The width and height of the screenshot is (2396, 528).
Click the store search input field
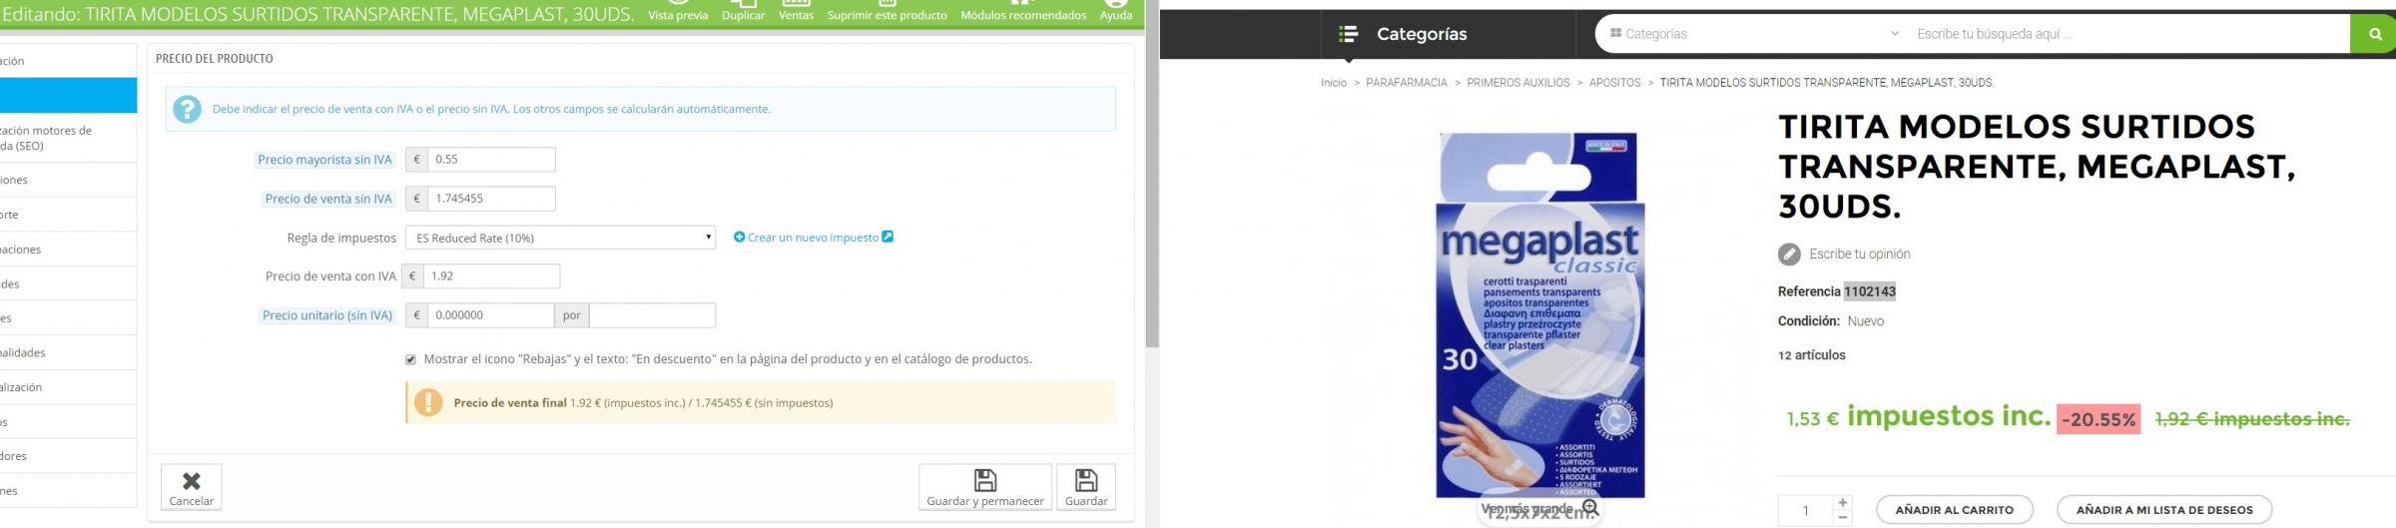[2126, 34]
